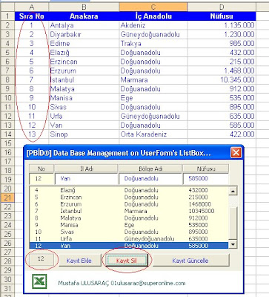Viewport: 269px width, 297px height.
Task: Click the Orta Karadeniz cell
Action: click(153, 134)
